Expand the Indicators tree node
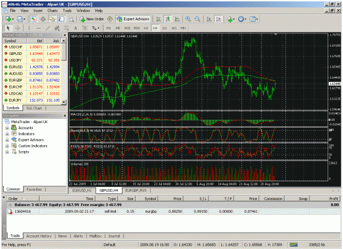The image size is (343, 249). tap(7, 134)
